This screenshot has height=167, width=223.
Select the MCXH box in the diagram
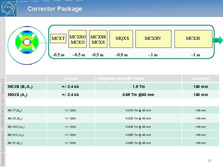(x=193, y=39)
